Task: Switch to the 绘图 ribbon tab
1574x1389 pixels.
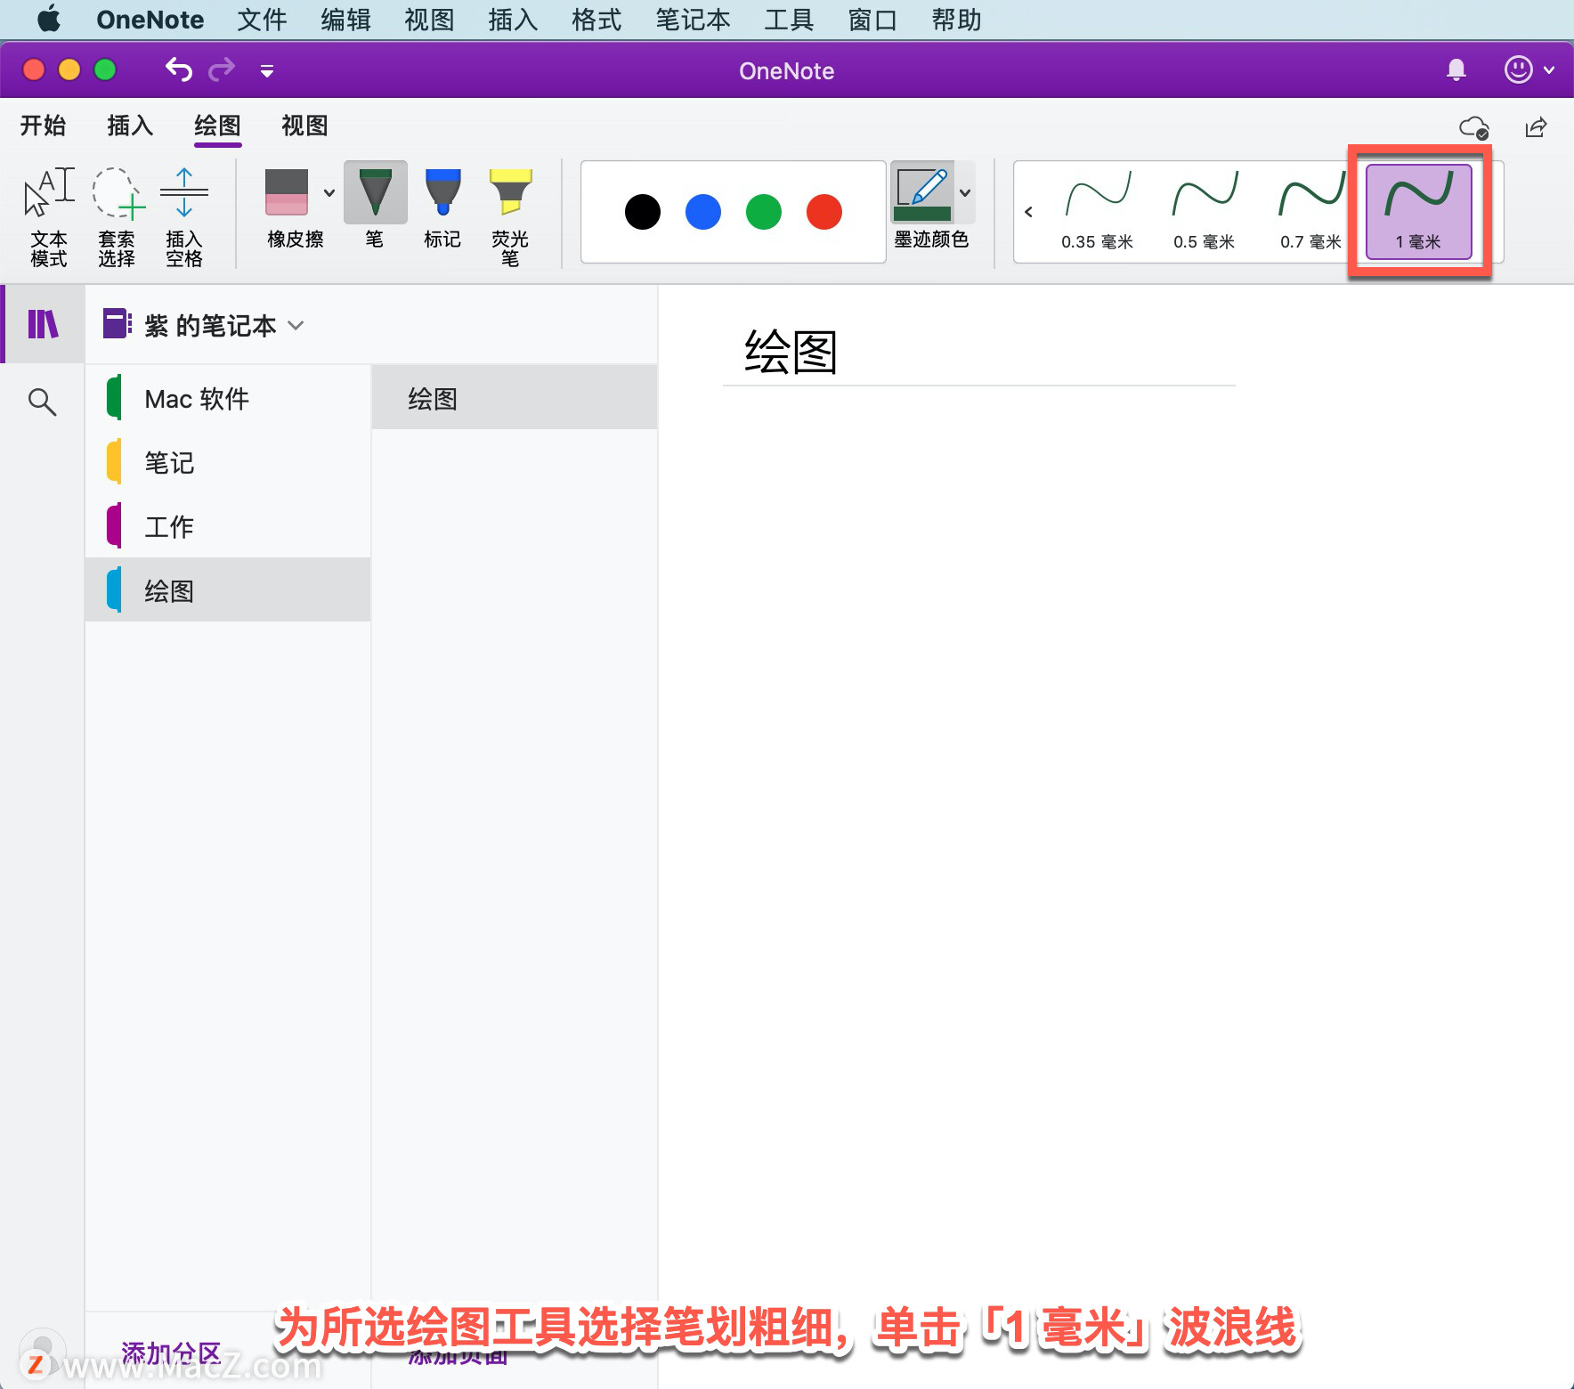Action: click(x=217, y=126)
